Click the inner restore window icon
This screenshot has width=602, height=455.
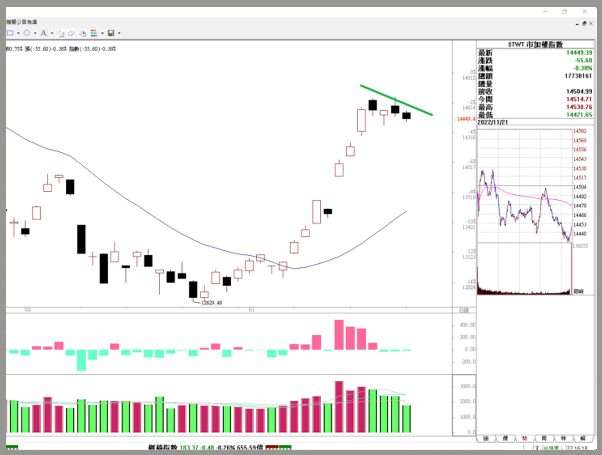click(x=584, y=24)
